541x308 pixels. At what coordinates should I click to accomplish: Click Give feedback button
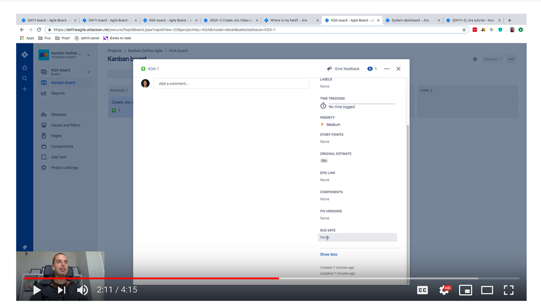point(343,69)
